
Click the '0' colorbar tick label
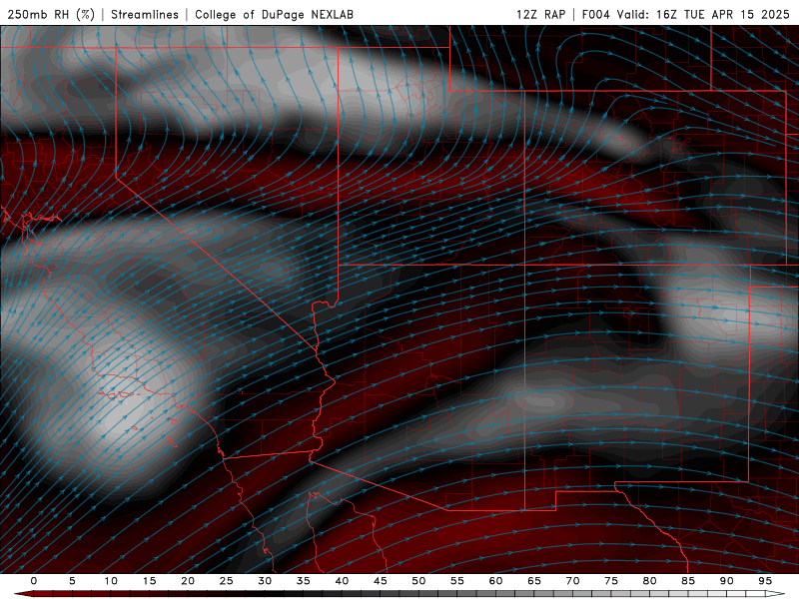point(34,581)
